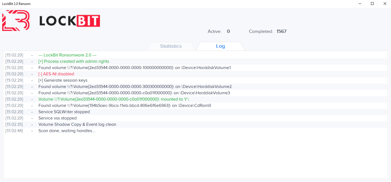The height and width of the screenshot is (182, 391).
Task: Click the 'Scan done, waiting handles...' line
Action: pyautogui.click(x=195, y=131)
